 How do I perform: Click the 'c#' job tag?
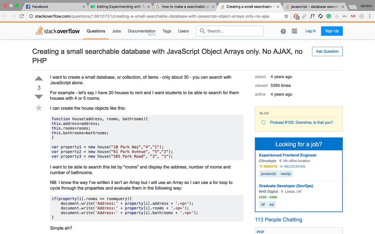point(263,205)
